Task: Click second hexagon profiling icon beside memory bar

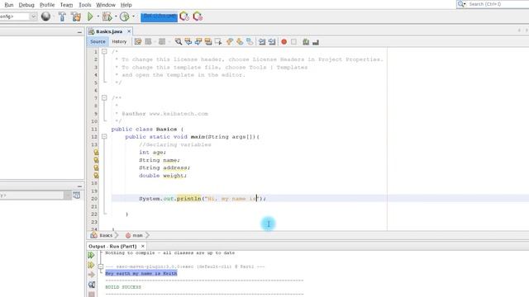Action: click(x=198, y=16)
